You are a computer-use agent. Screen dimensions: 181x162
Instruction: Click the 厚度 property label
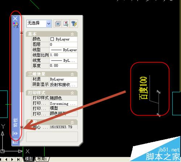[37, 66]
